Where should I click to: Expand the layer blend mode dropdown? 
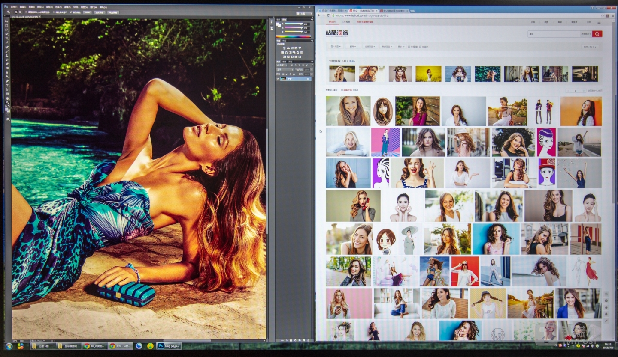click(x=284, y=69)
